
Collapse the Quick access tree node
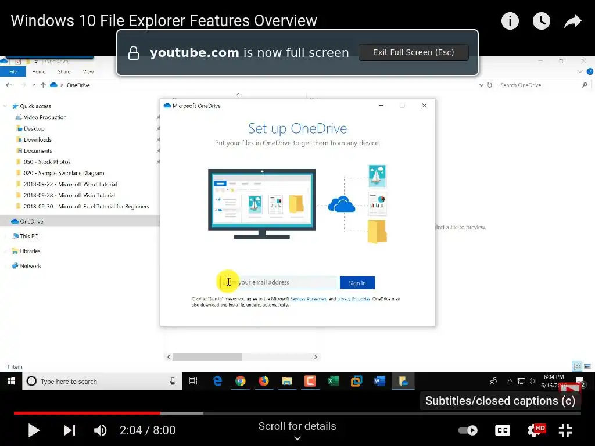click(x=5, y=106)
